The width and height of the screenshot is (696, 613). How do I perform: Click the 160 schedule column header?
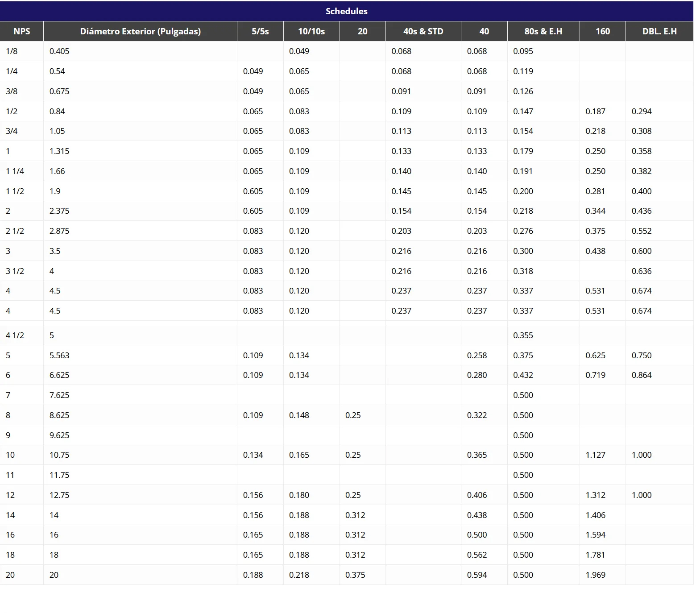point(602,31)
